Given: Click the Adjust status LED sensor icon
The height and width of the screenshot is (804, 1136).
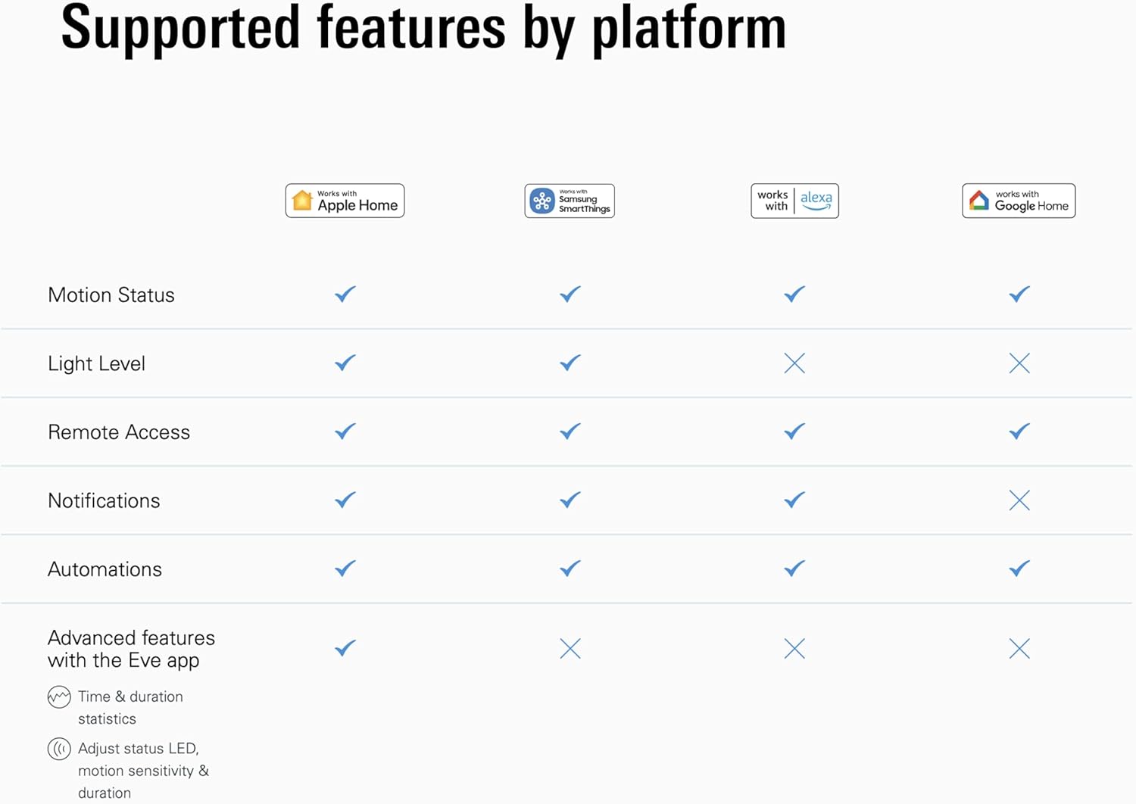Looking at the screenshot, I should point(59,749).
